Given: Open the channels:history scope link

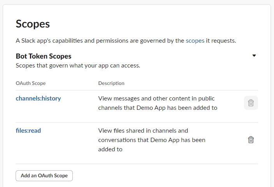Looking at the screenshot, I should click(38, 99).
